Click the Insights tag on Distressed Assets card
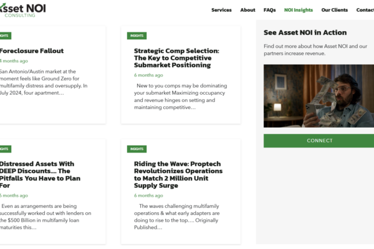Viewport: 374px width, 249px height. point(5,149)
